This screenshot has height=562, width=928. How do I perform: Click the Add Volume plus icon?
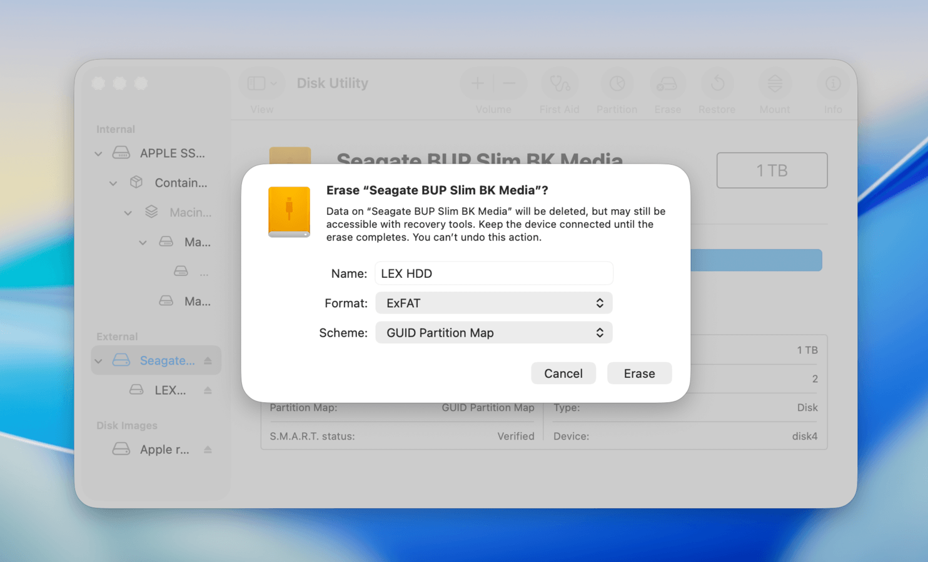point(477,83)
